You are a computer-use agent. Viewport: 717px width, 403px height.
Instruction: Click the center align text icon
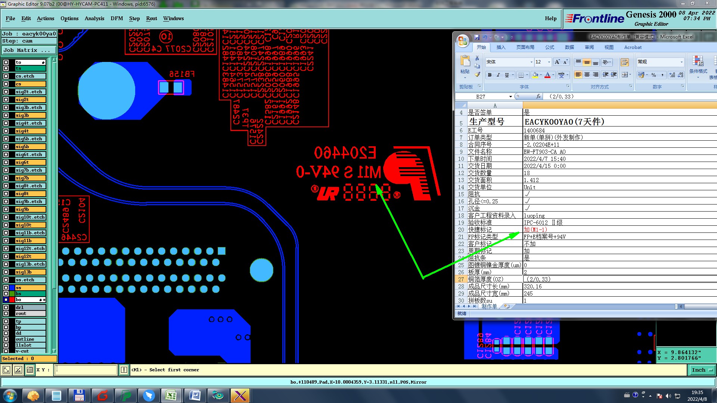click(x=587, y=75)
